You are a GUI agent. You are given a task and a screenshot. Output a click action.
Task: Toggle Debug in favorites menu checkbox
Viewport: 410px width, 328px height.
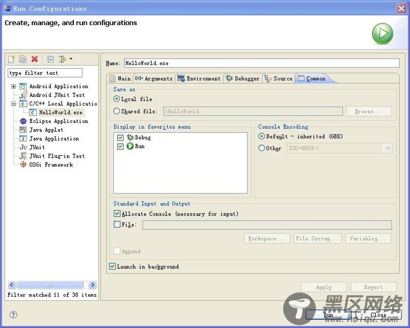click(x=120, y=138)
